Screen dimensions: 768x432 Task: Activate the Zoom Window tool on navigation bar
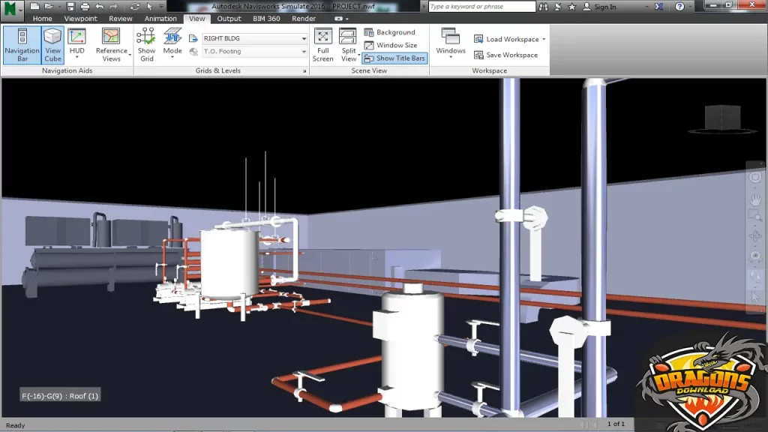(x=755, y=218)
